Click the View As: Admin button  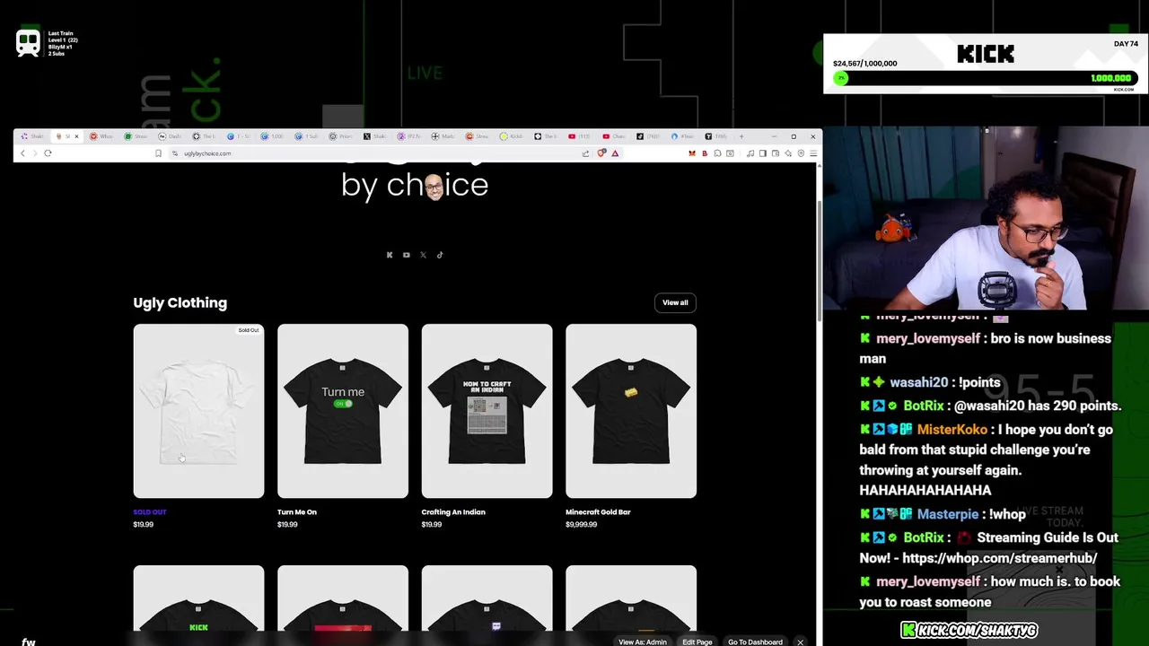(643, 642)
